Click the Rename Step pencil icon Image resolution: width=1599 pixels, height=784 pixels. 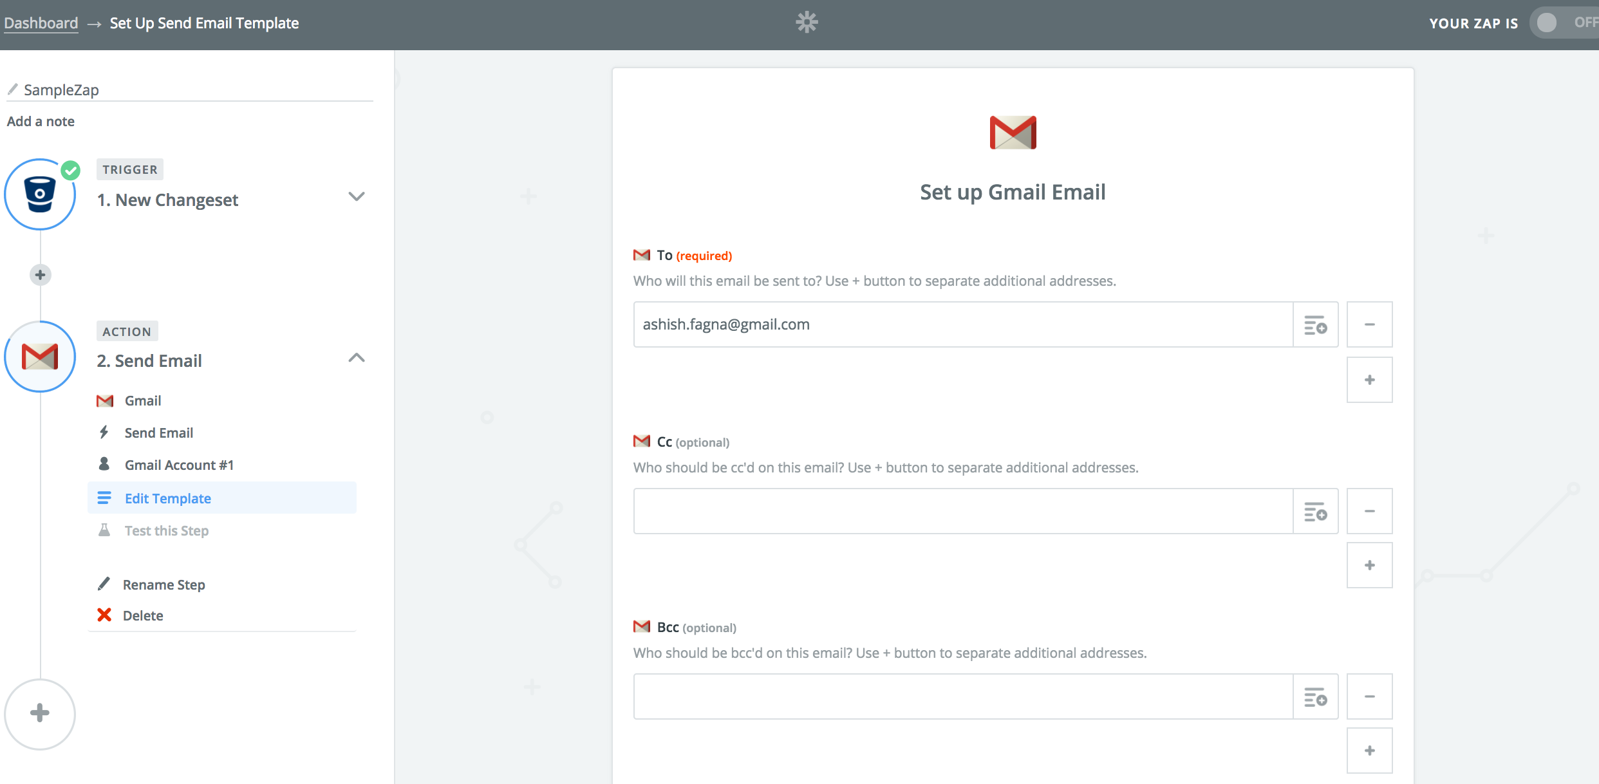tap(104, 583)
